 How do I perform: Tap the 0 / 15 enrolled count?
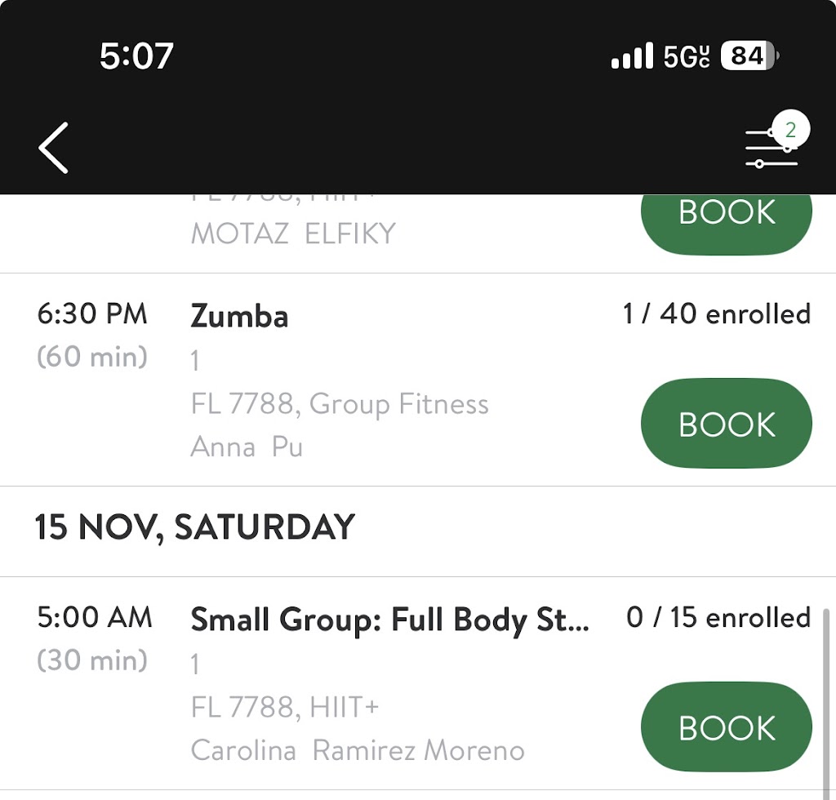tap(718, 618)
